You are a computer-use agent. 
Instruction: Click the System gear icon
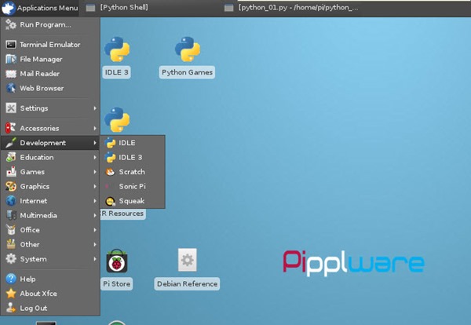[x=11, y=258]
